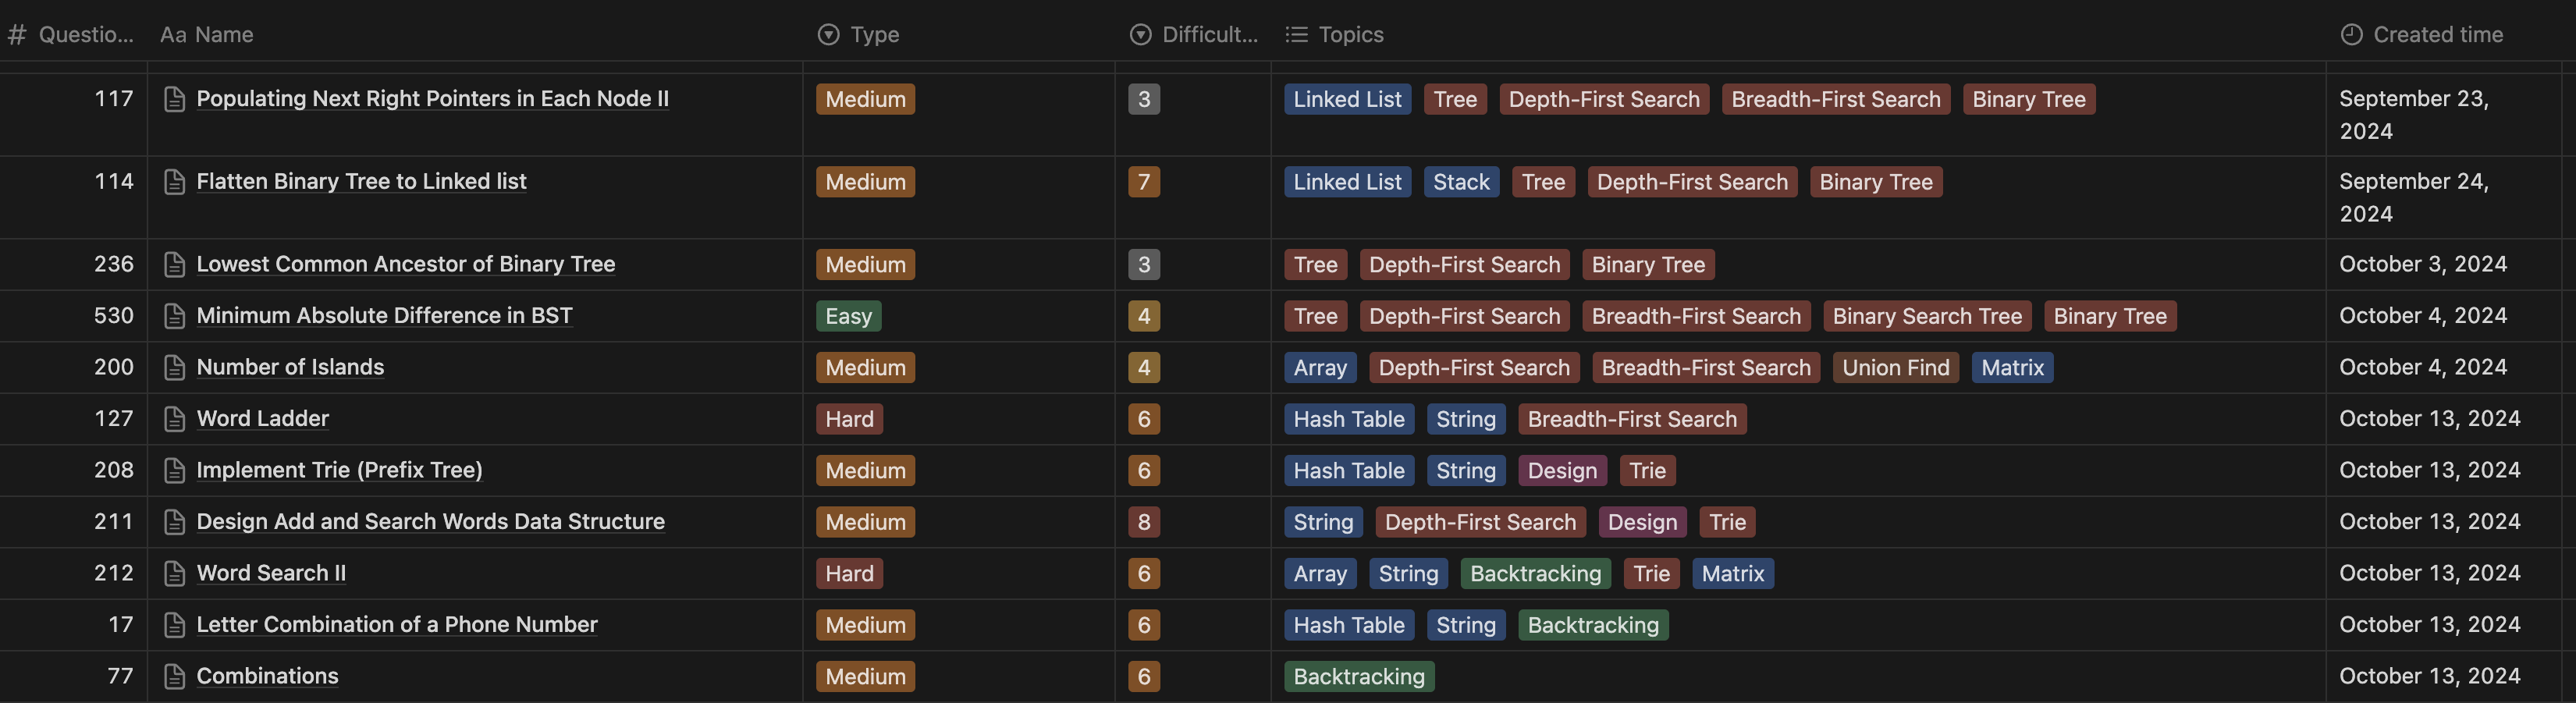The height and width of the screenshot is (703, 2576).
Task: Click clock icon in Created time header
Action: [x=2351, y=35]
